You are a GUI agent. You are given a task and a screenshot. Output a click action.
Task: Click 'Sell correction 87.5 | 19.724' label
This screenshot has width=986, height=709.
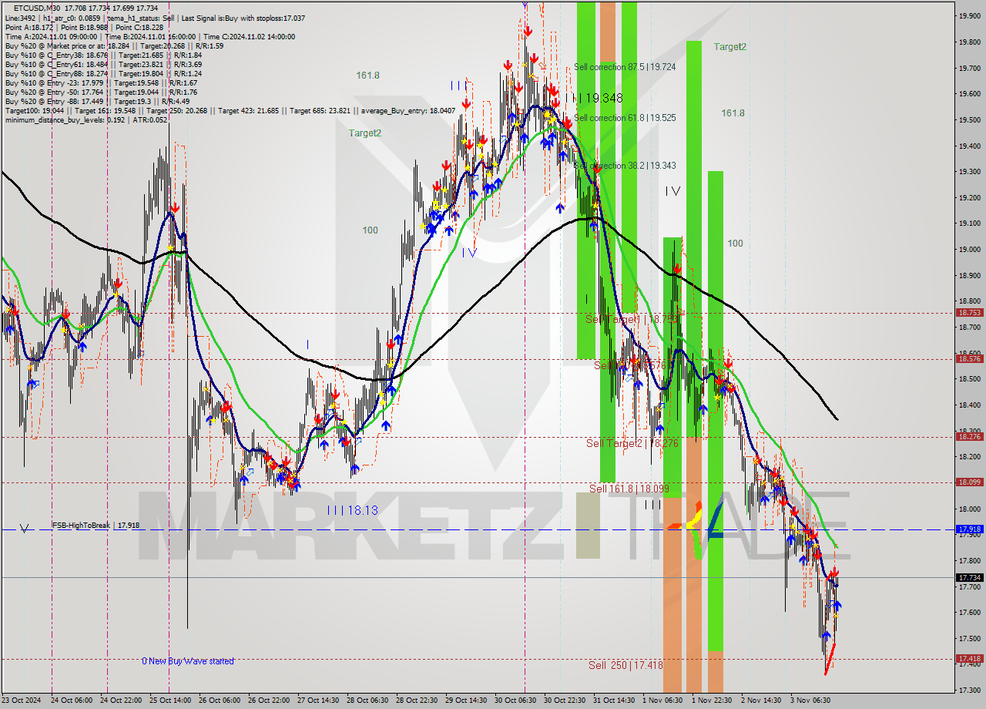(625, 67)
